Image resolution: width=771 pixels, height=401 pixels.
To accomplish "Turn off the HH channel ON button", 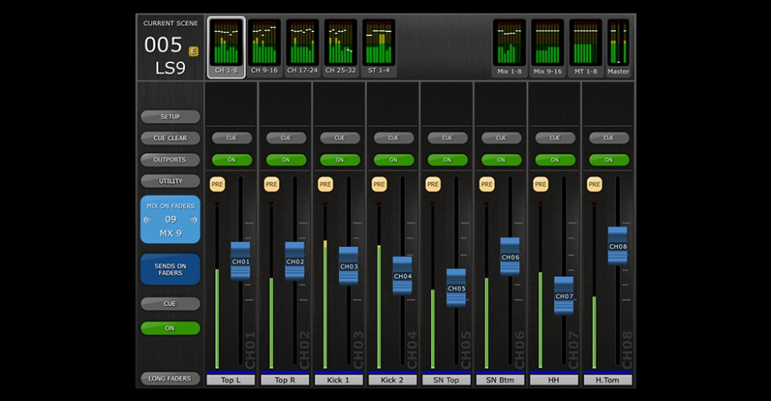I will pos(555,160).
